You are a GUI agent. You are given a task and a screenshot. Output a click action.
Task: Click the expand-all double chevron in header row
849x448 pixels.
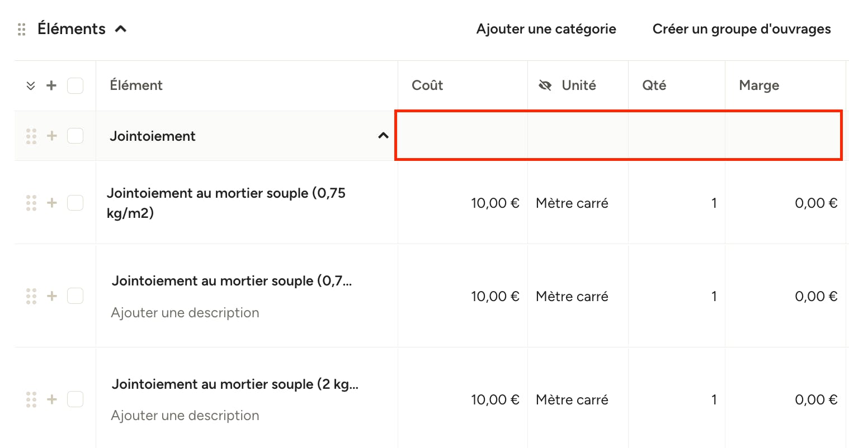pos(31,85)
